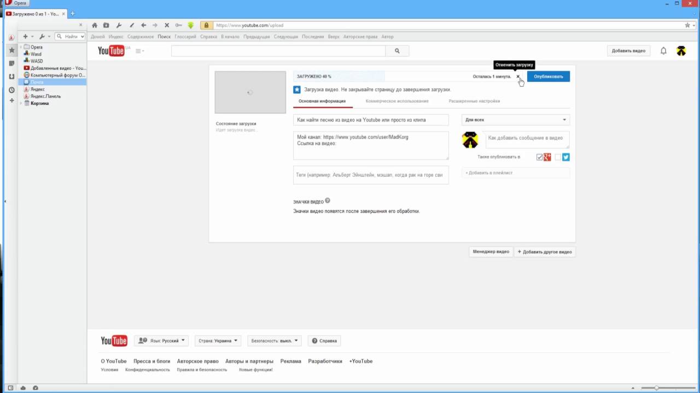Switch to 'Основная информация' tab
Screen dimensions: 700x393
[322, 101]
